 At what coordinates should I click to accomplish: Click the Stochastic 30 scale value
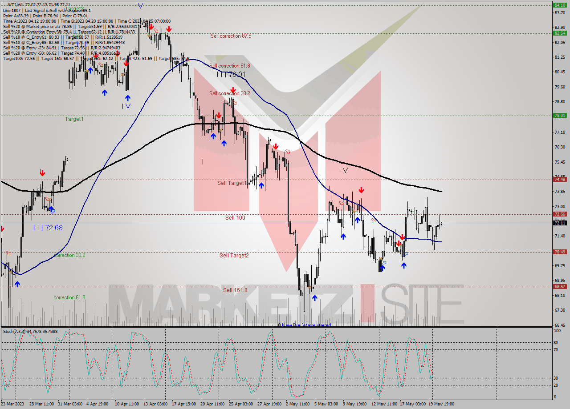[x=556, y=378]
